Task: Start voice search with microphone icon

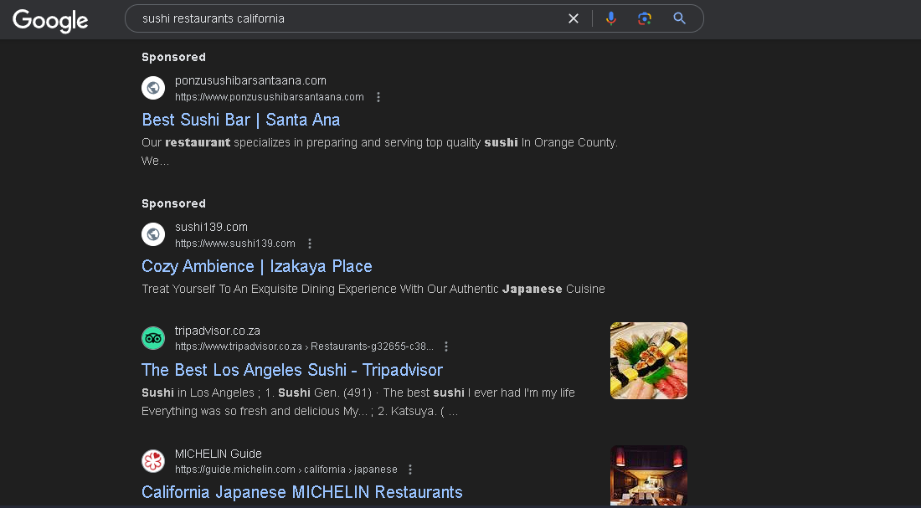Action: (x=611, y=18)
